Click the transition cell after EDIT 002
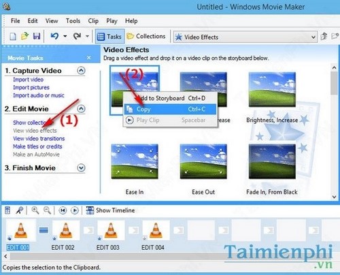 point(88,231)
